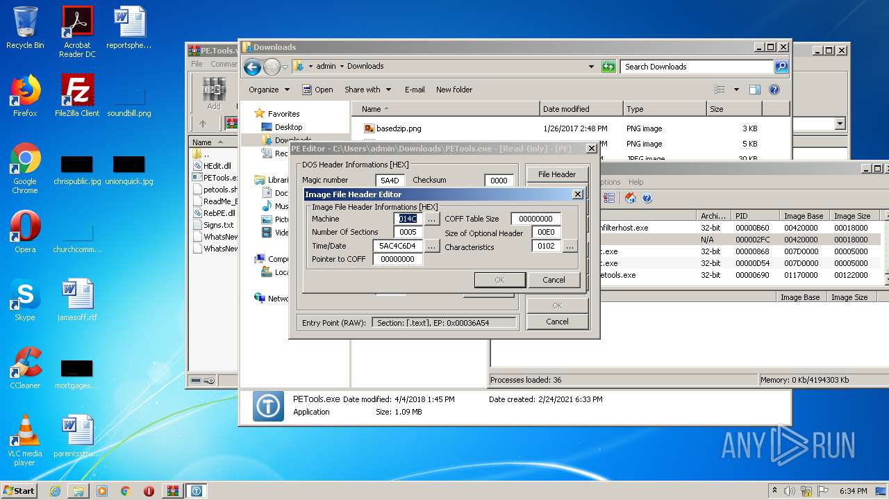
Task: Open recent pages dropdown arrow
Action: click(x=285, y=67)
